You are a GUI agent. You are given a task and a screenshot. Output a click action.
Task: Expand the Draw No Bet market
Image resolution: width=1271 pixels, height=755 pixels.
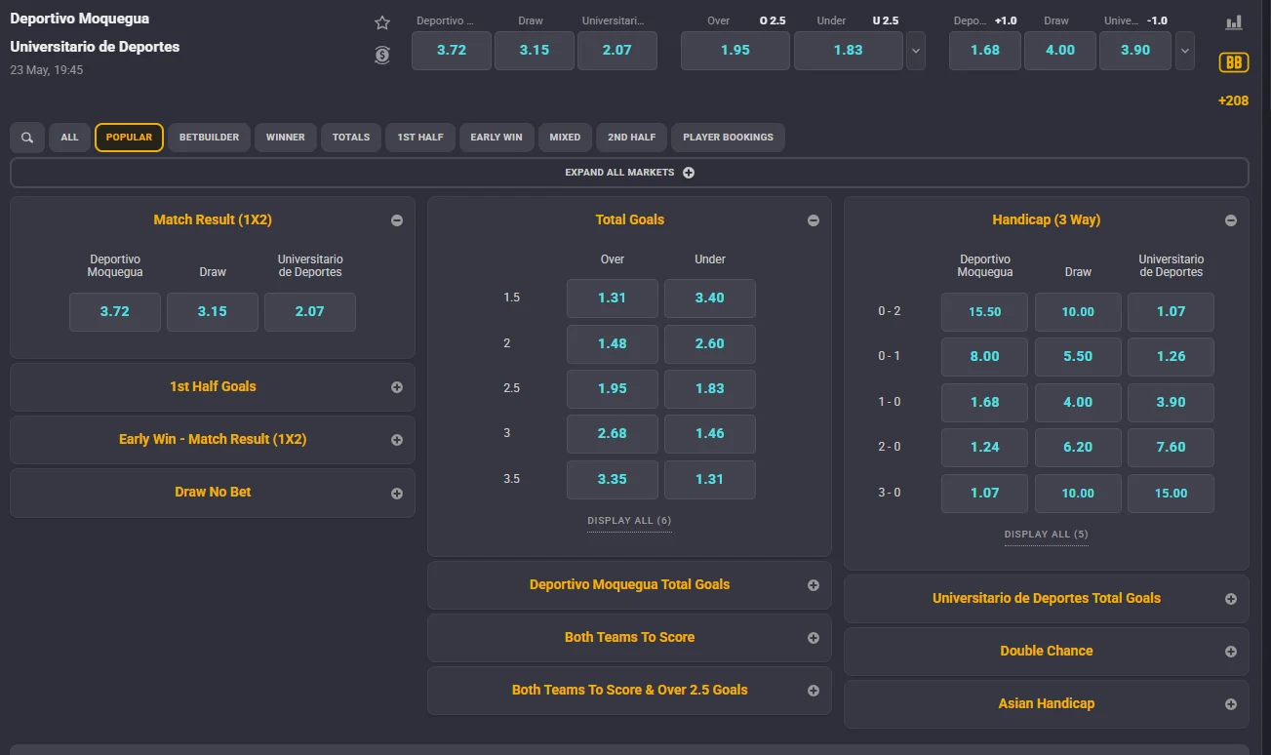[213, 493]
